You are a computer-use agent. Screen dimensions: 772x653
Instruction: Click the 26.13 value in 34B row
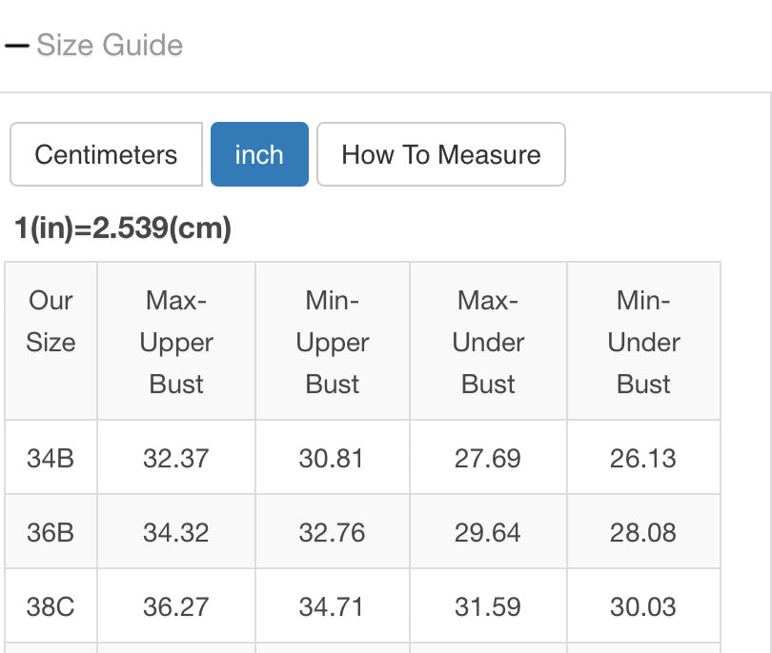643,458
